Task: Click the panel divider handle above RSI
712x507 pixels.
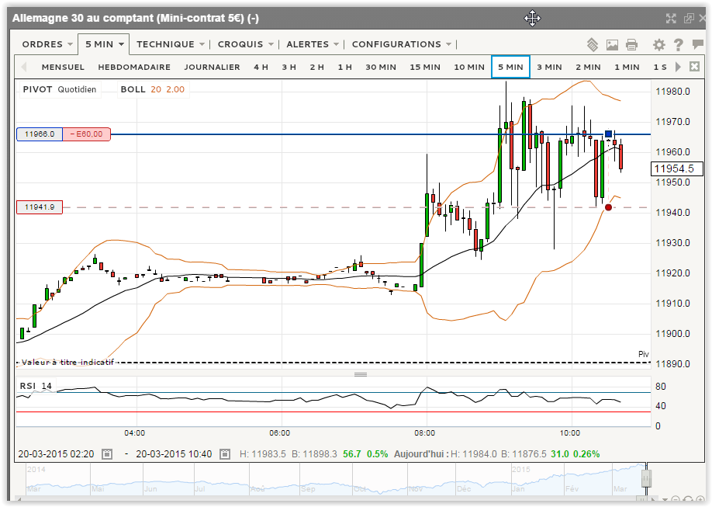Action: click(361, 375)
